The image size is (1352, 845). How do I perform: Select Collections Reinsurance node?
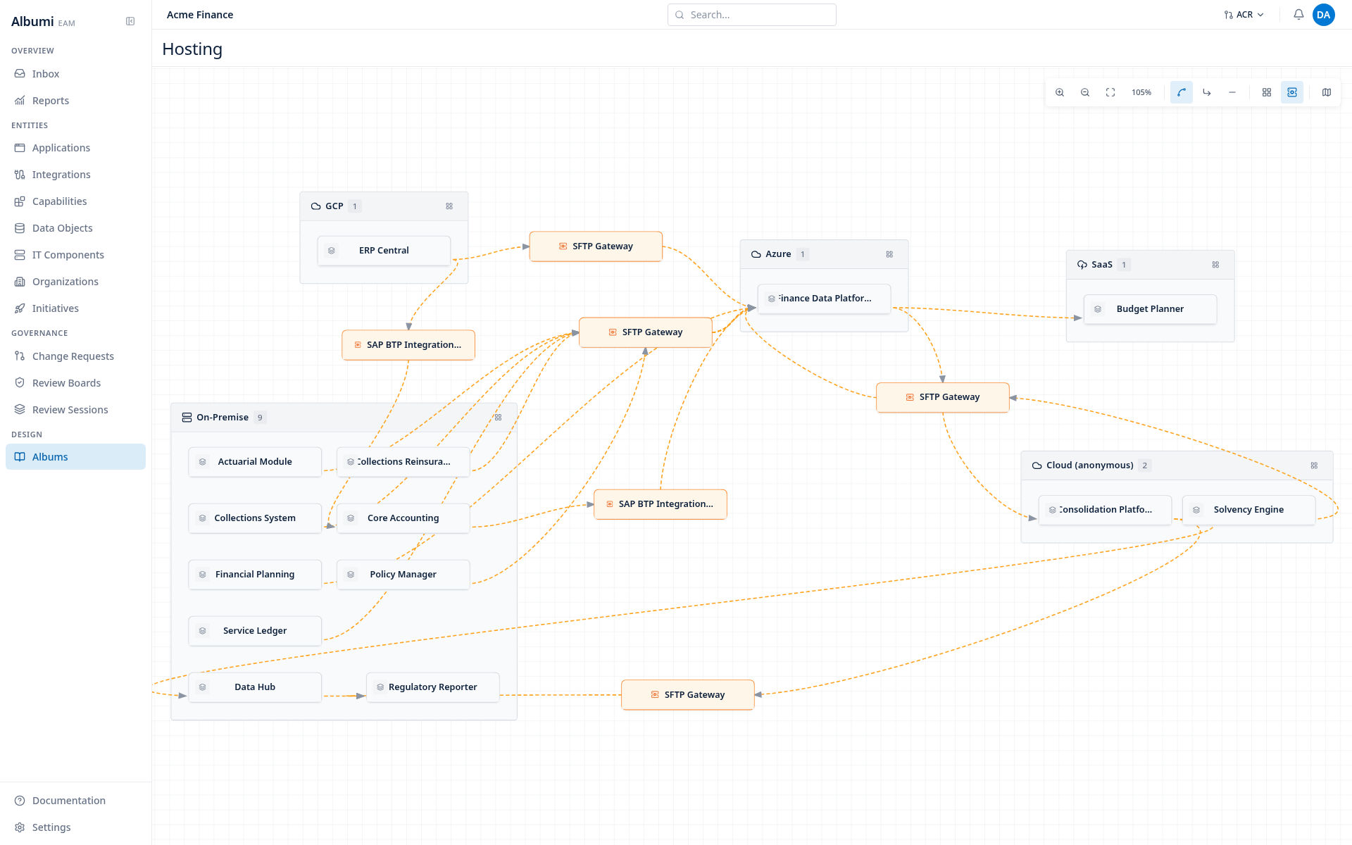click(x=403, y=462)
